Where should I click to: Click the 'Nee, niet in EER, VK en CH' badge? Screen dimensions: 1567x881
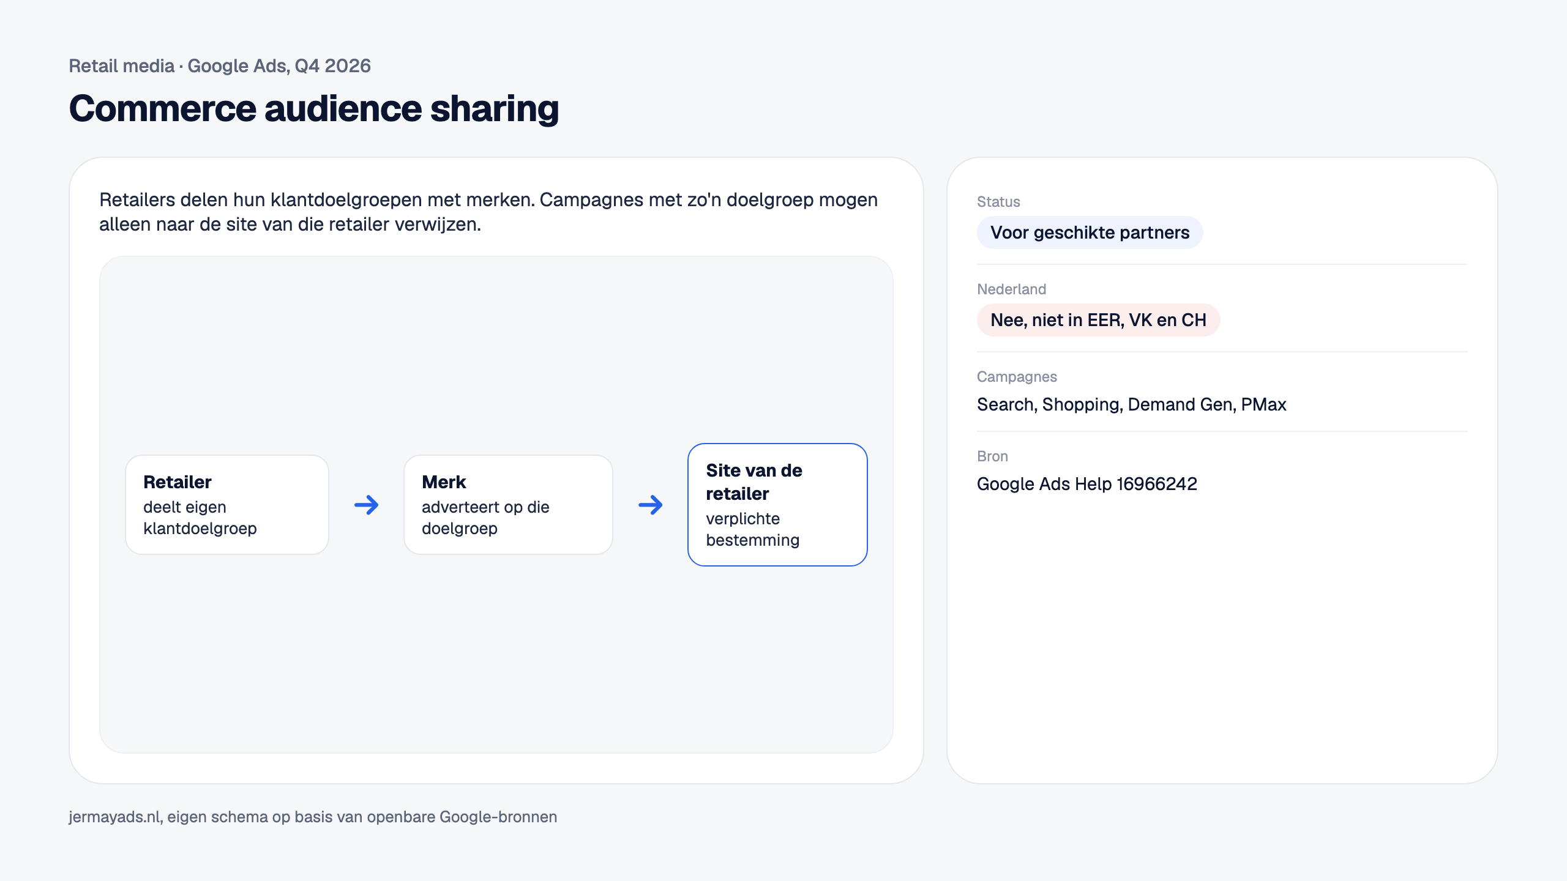click(x=1098, y=320)
